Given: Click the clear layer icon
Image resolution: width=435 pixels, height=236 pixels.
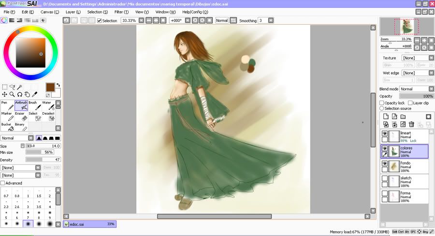Looking at the screenshot, I should [403, 124].
